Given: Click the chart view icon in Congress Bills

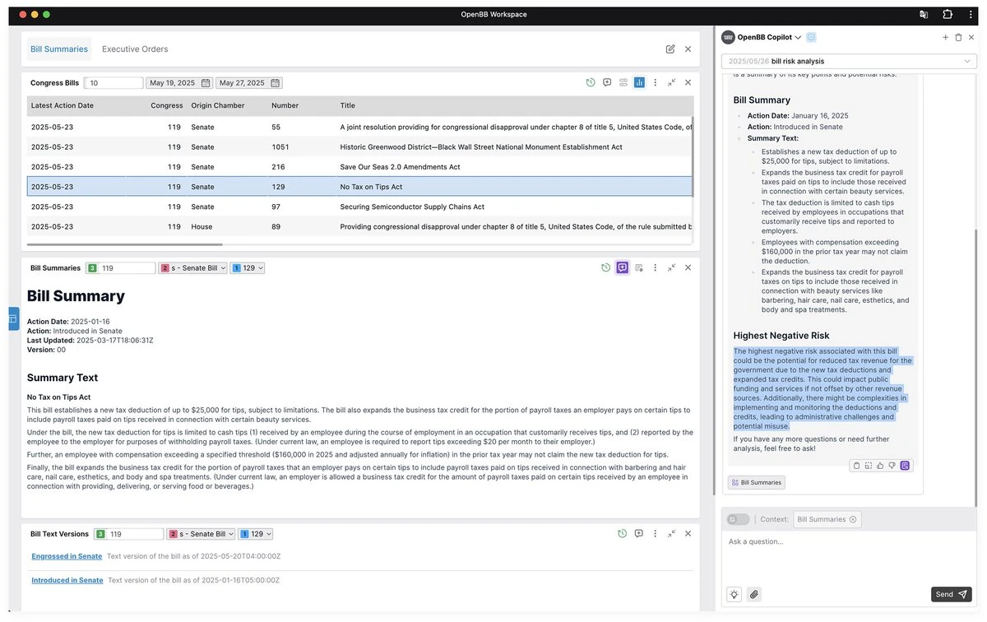Looking at the screenshot, I should 639,83.
